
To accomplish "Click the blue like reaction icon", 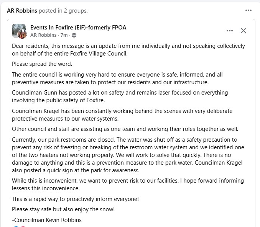I will point(16,227).
